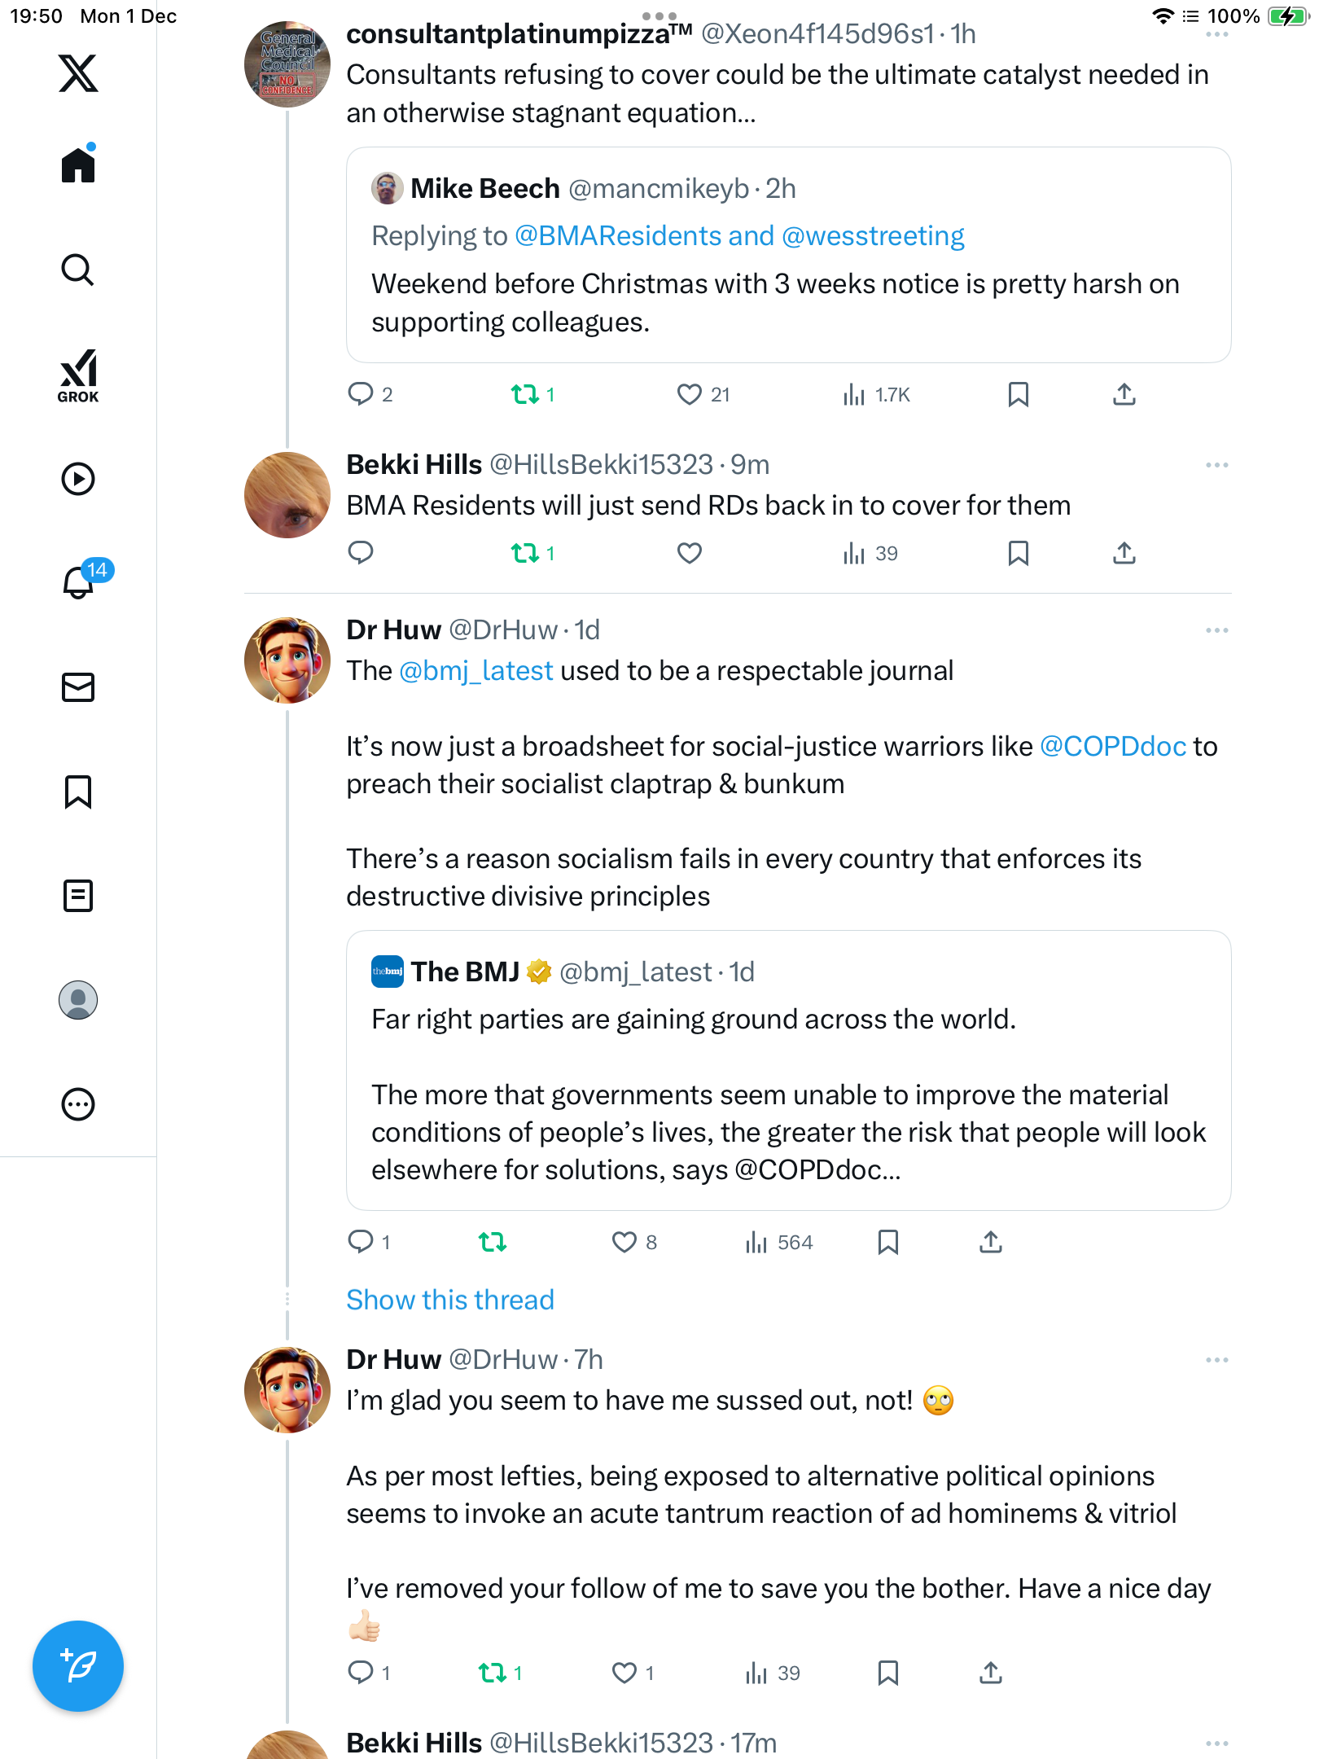The image size is (1319, 1759).
Task: Expand more menu in sidebar
Action: point(78,1104)
